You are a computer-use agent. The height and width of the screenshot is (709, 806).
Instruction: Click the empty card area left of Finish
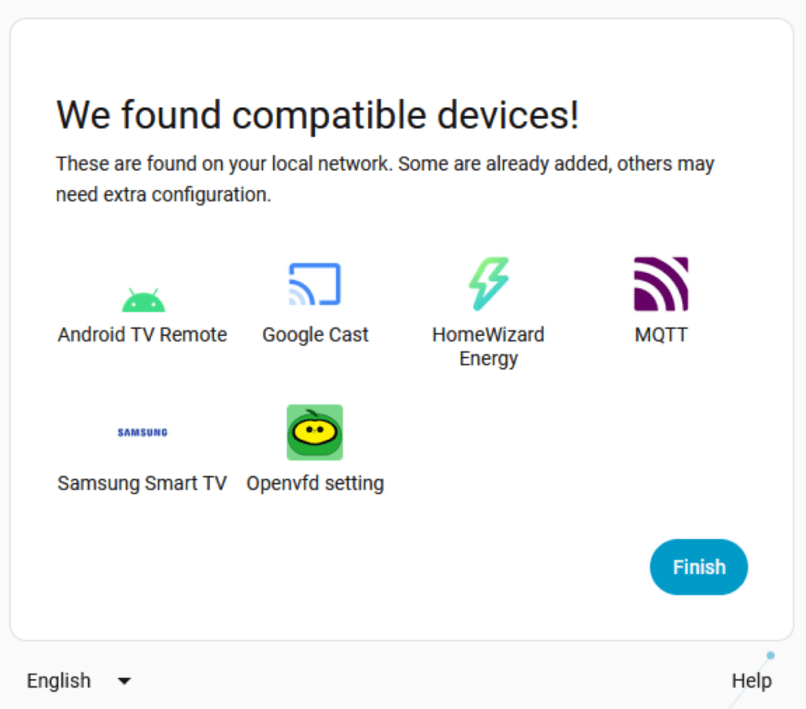point(394,567)
